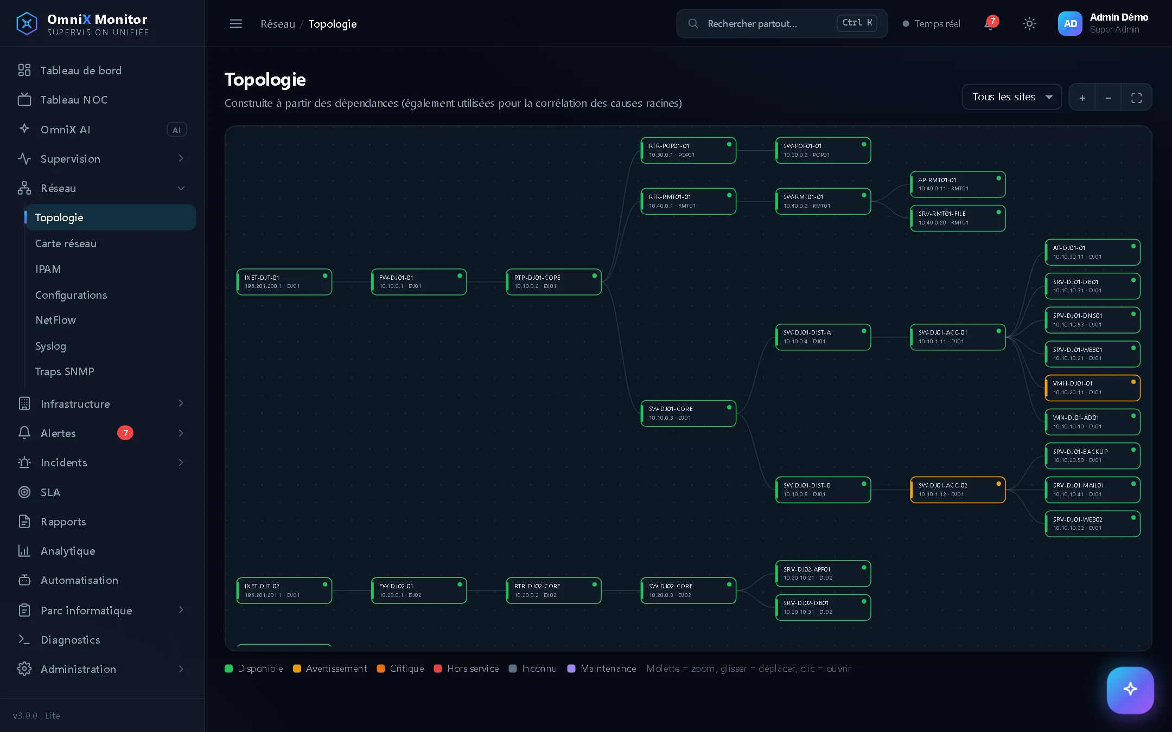The image size is (1172, 732).
Task: Open Diagnostics section
Action: (x=102, y=640)
